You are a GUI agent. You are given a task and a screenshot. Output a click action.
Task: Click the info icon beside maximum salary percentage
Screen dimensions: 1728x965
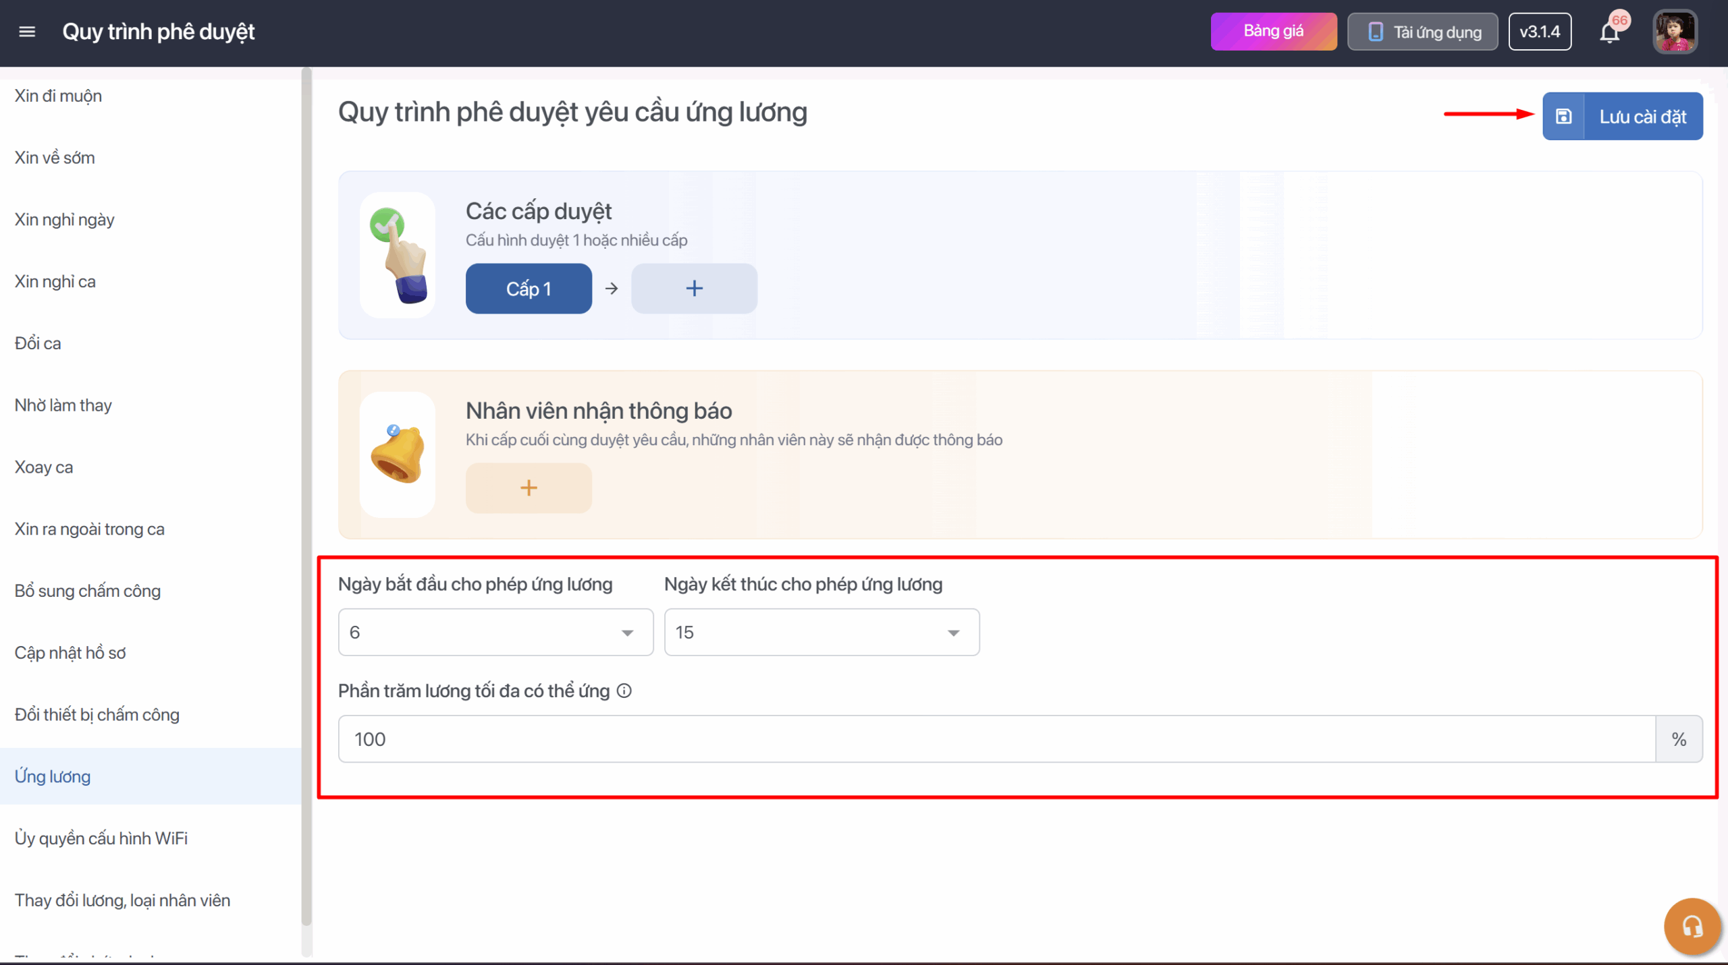(624, 691)
